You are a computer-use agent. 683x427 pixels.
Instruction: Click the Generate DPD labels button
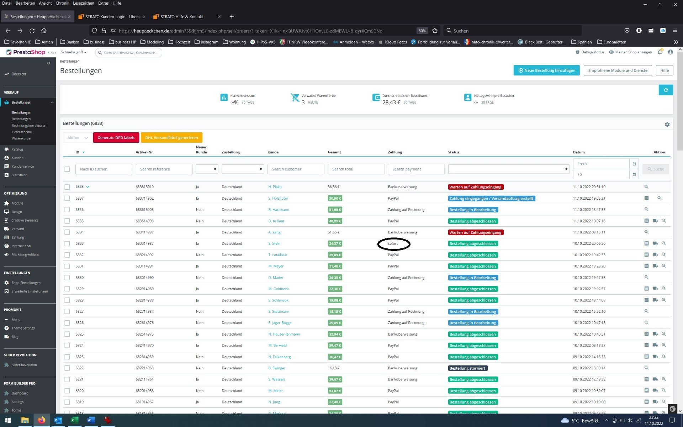pos(116,138)
